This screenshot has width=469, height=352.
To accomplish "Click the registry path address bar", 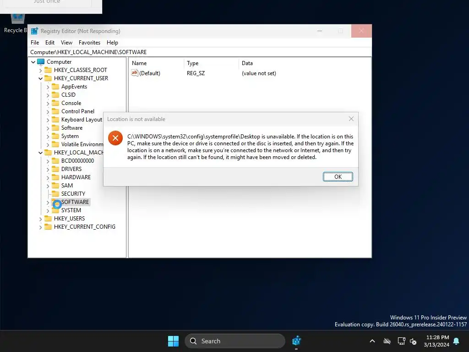I will (201, 52).
